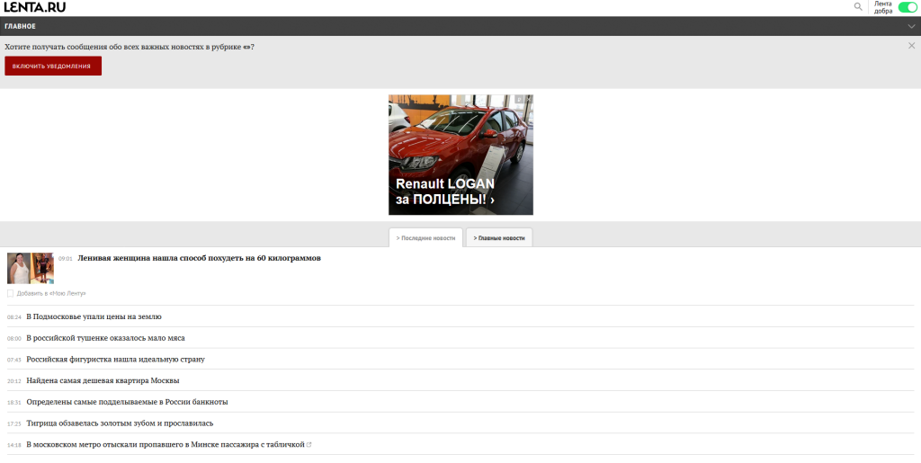Screen dimensions: 921x463
Task: Open article В российской тушенке оказалось мало мяса
Action: [106, 338]
